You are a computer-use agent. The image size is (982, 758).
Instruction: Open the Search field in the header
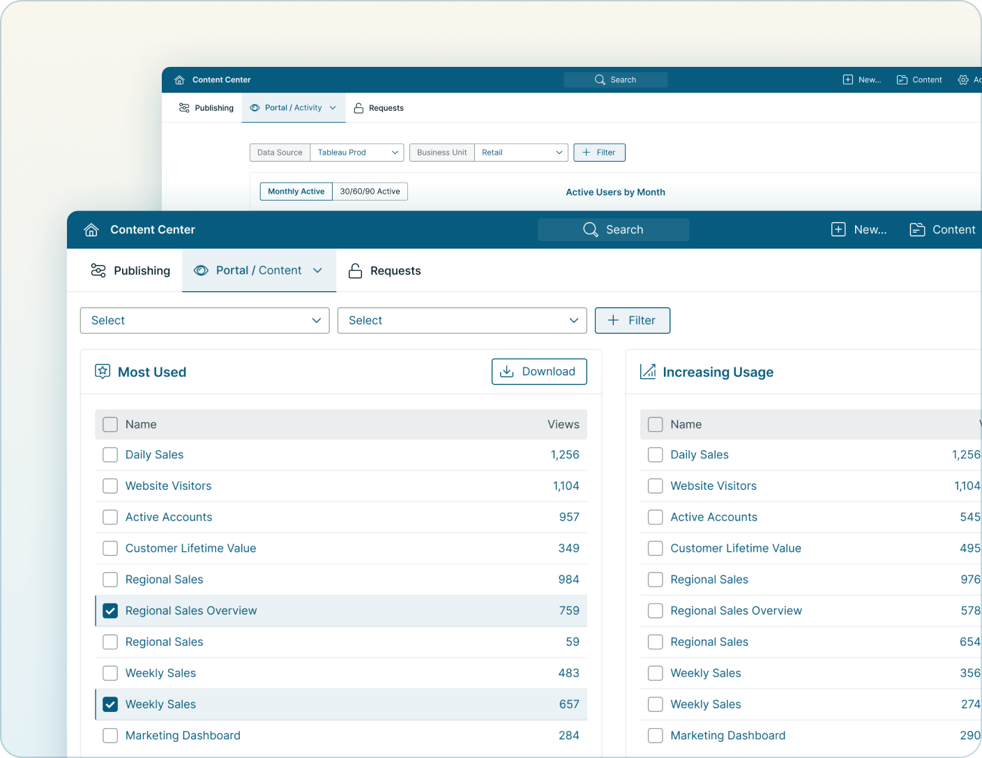point(613,229)
